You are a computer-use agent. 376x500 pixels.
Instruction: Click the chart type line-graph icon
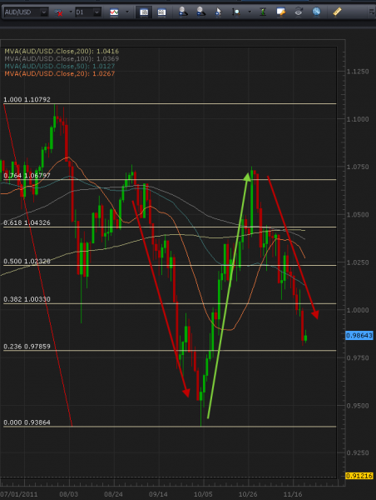point(114,12)
